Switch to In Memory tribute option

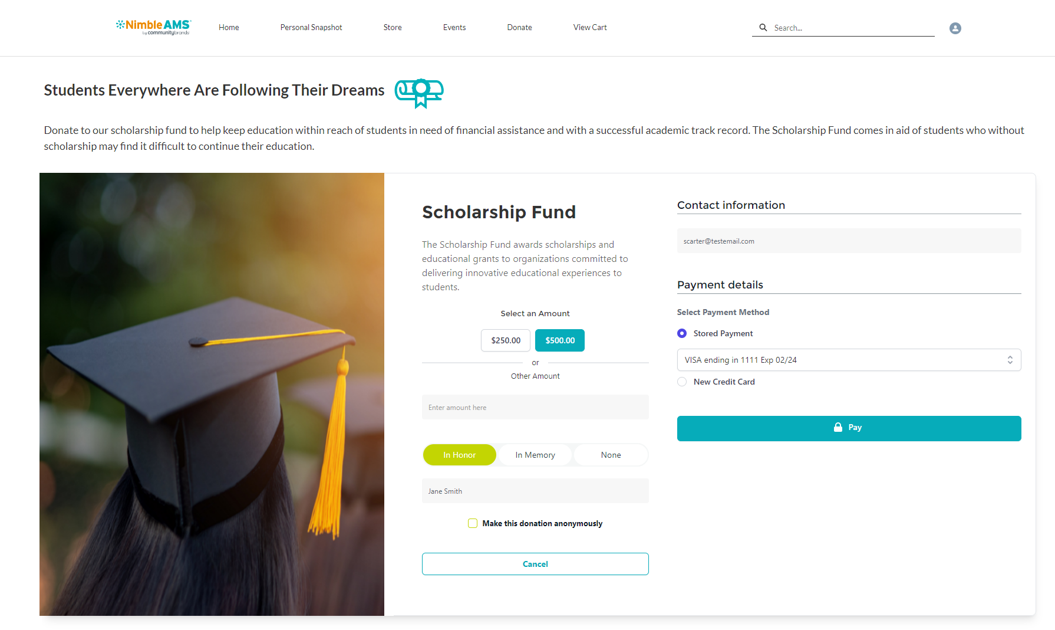[x=535, y=455]
